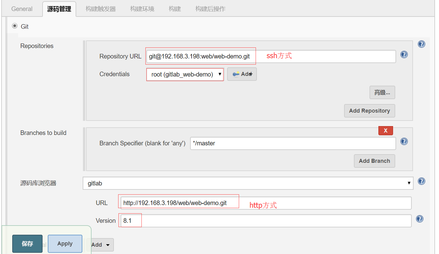
Task: Click the Add Branch button
Action: tap(374, 161)
